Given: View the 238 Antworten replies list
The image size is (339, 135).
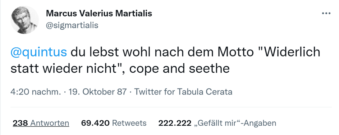Looking at the screenshot, I should 41,123.
